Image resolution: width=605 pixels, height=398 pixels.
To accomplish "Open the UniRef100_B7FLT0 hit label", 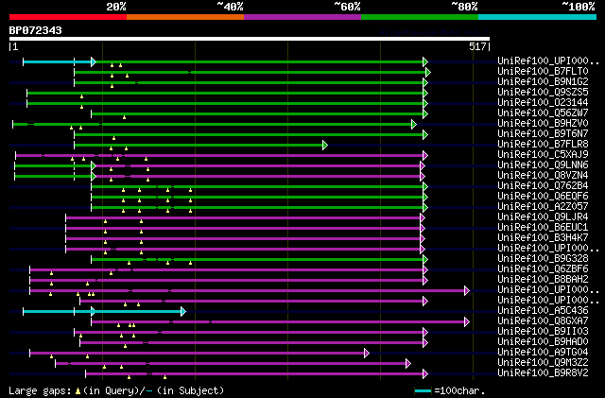I will click(543, 72).
